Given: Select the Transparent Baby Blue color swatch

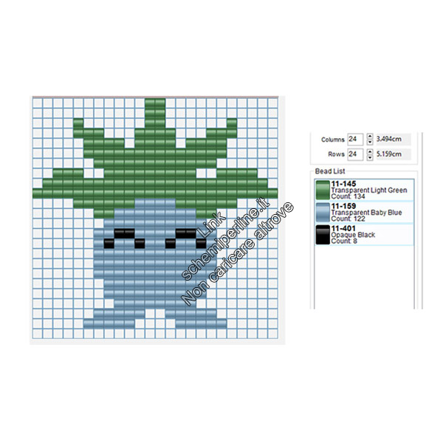Looking at the screenshot, I should pos(323,212).
